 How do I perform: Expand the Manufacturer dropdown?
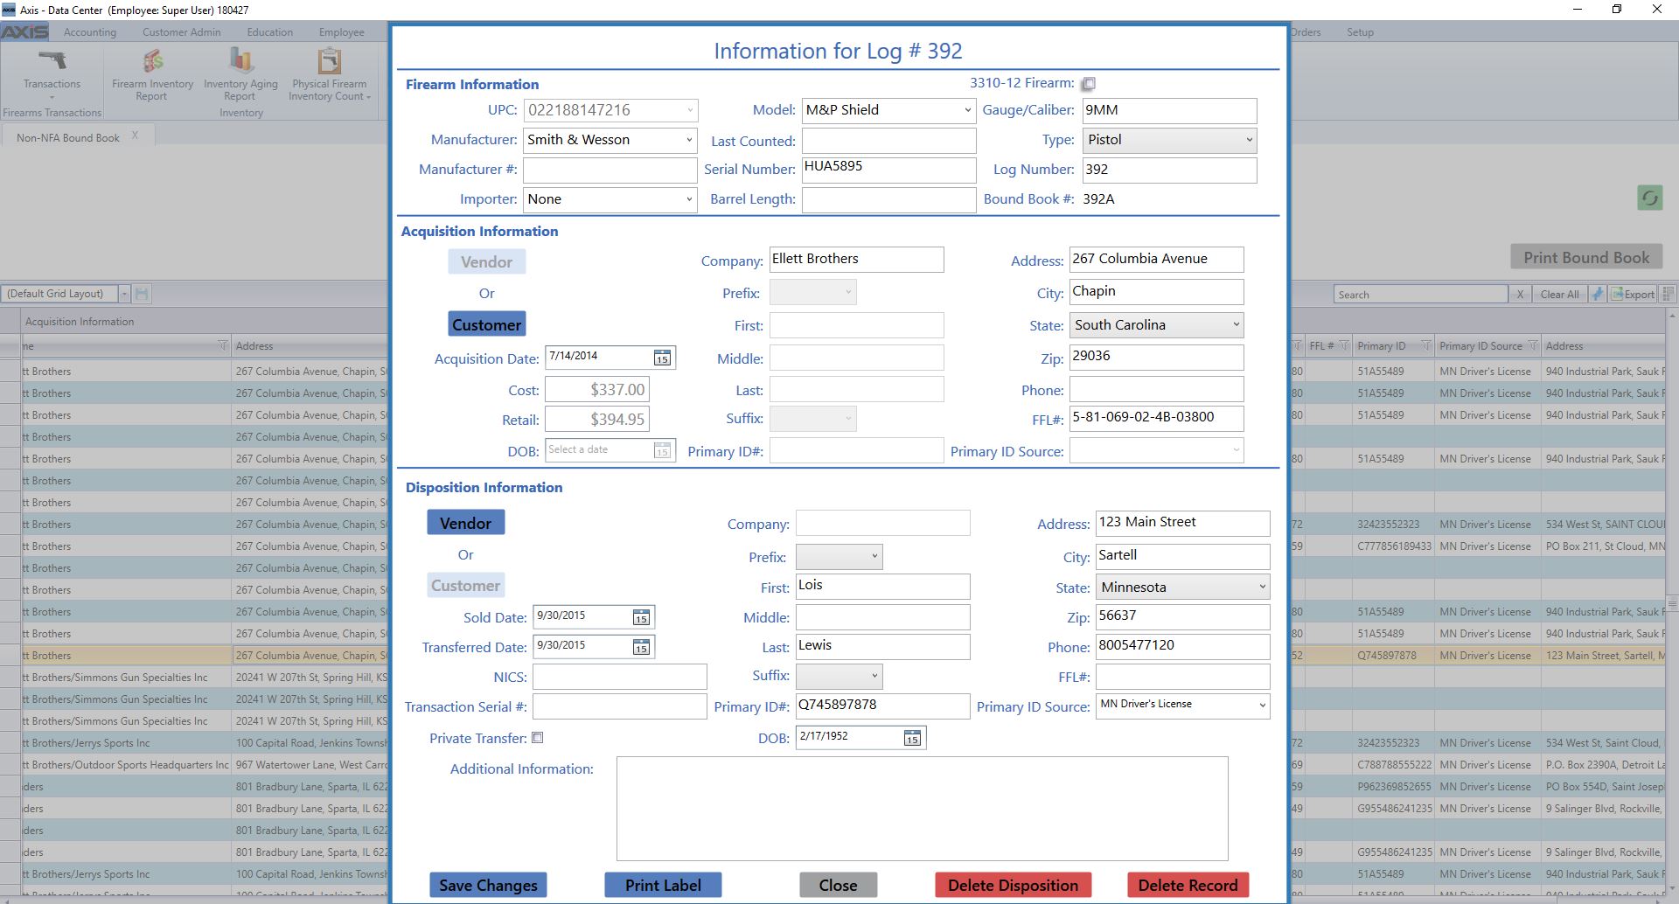click(x=689, y=140)
